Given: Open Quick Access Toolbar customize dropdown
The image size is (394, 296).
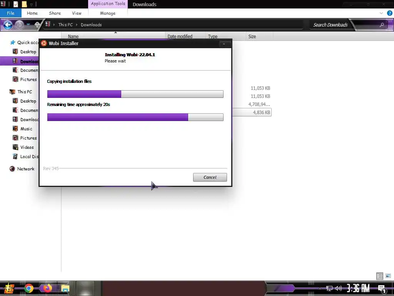Looking at the screenshot, I should (x=32, y=4).
